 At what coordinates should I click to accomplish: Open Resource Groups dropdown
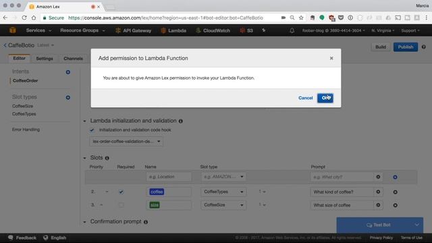point(82,30)
